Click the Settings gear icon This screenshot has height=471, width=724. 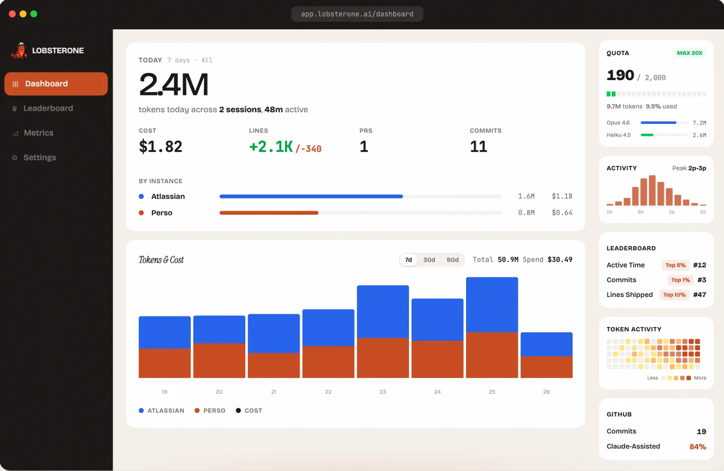14,158
